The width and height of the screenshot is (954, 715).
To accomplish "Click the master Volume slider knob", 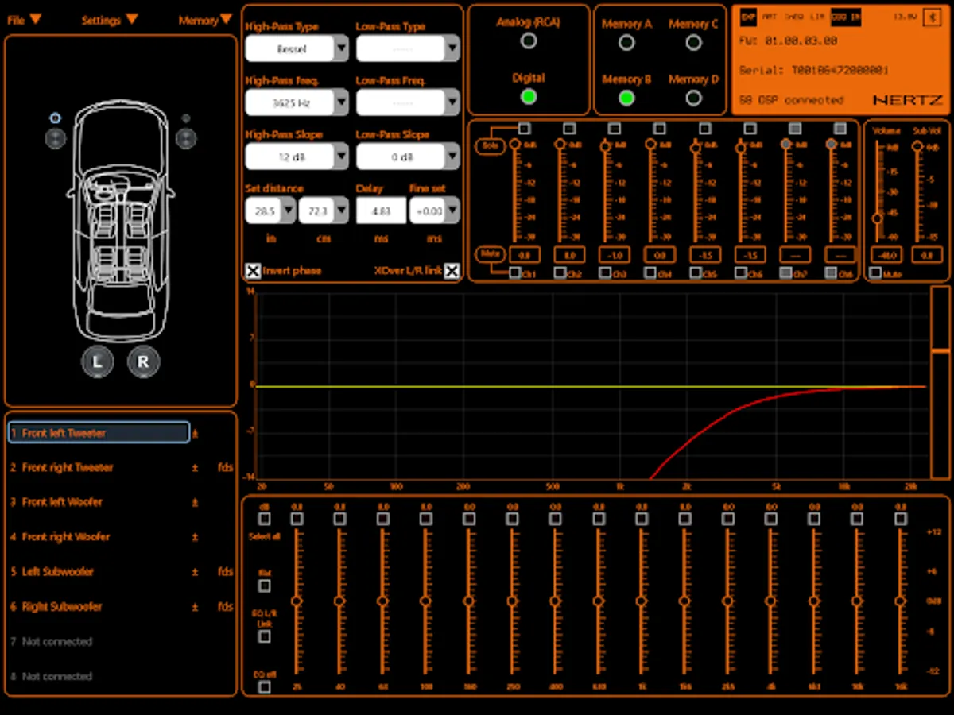I will click(877, 218).
